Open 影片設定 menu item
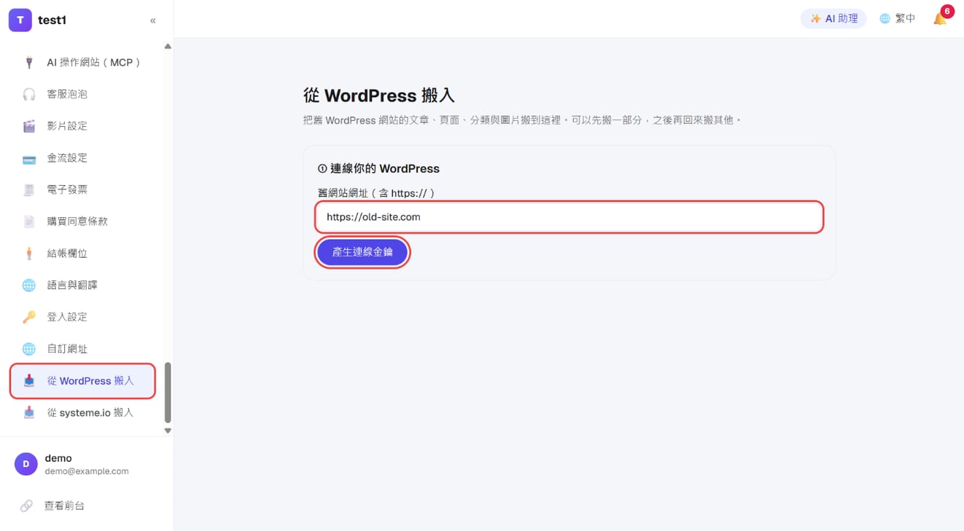The height and width of the screenshot is (531, 964). point(82,126)
